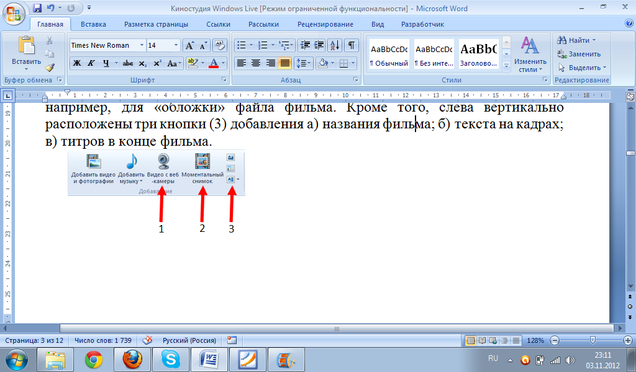Open the Times New Roman font dropdown
Screen dimensions: 636x372
click(142, 45)
